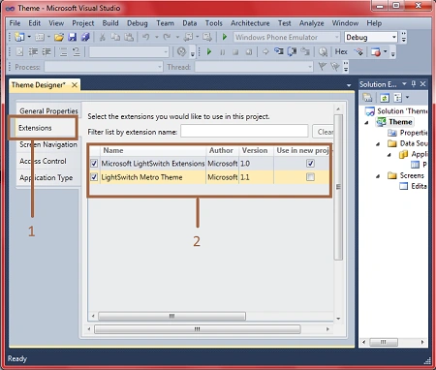Image resolution: width=436 pixels, height=370 pixels.
Task: Start debugging with top green arrow
Action: pyautogui.click(x=225, y=37)
